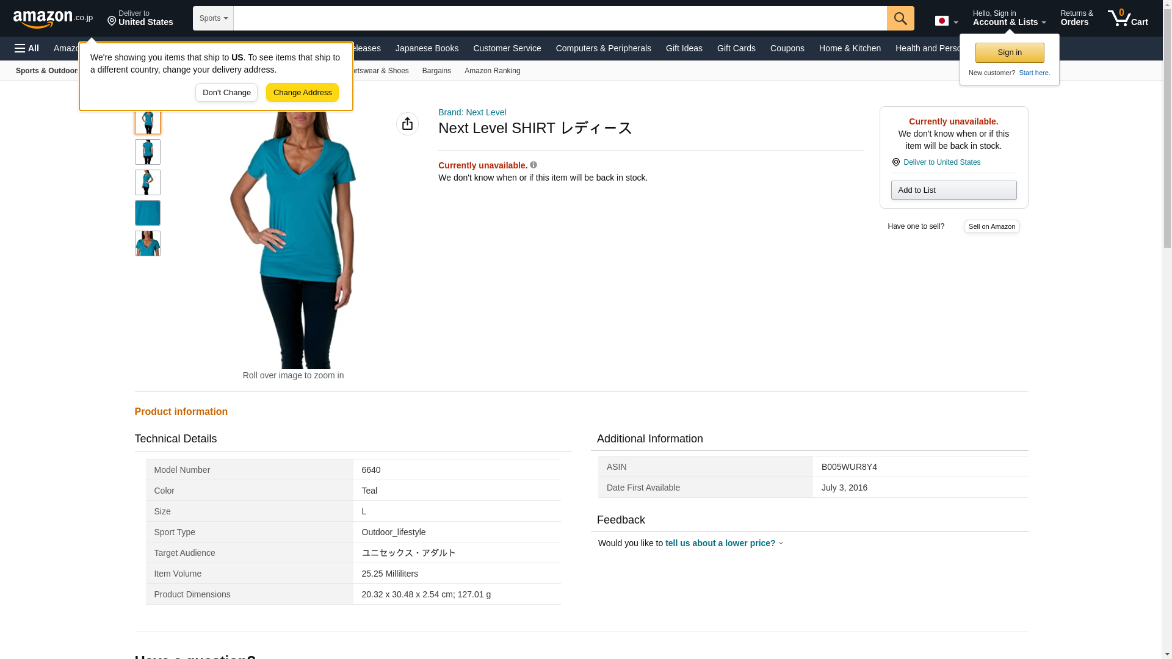Open the All hamburger menu
Viewport: 1172px width, 659px height.
click(x=27, y=48)
